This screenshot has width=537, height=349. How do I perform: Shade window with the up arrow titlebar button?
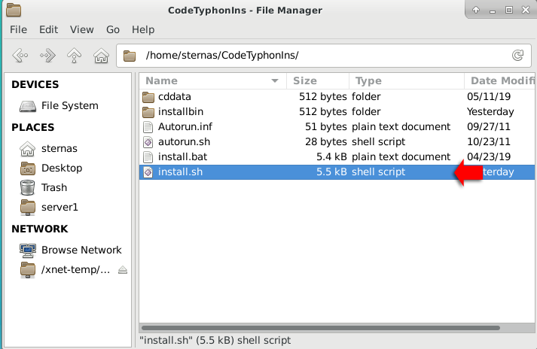pyautogui.click(x=476, y=10)
